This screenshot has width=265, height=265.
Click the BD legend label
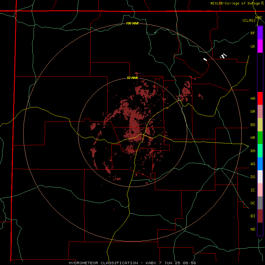coord(253,125)
